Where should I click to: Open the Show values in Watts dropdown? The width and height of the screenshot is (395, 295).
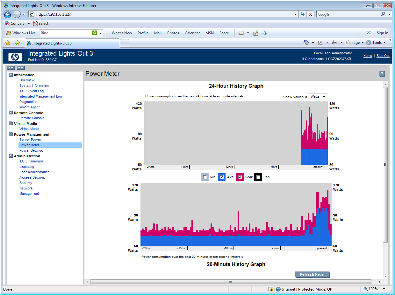(317, 96)
